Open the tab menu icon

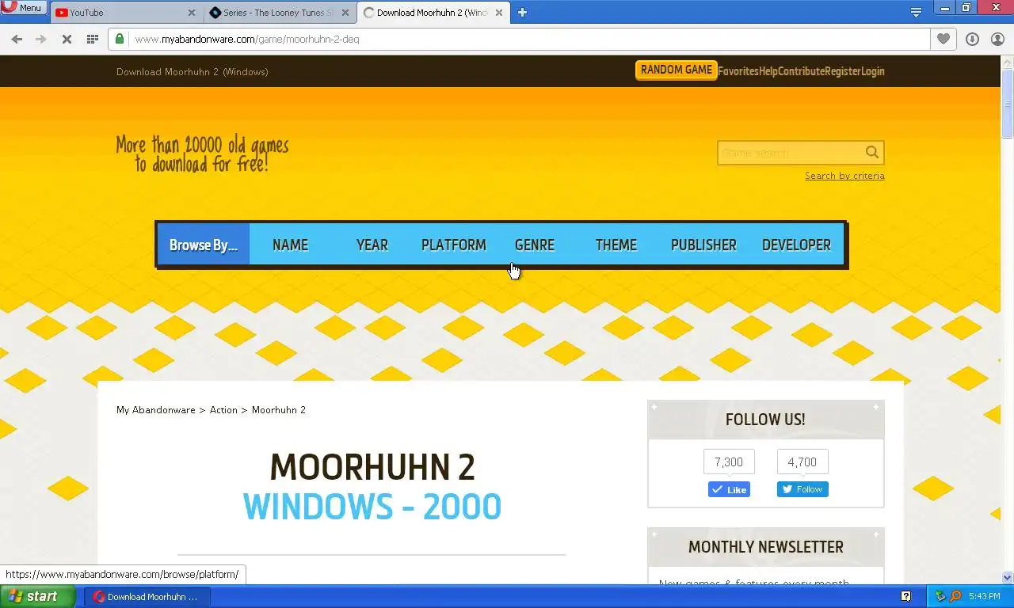point(916,13)
